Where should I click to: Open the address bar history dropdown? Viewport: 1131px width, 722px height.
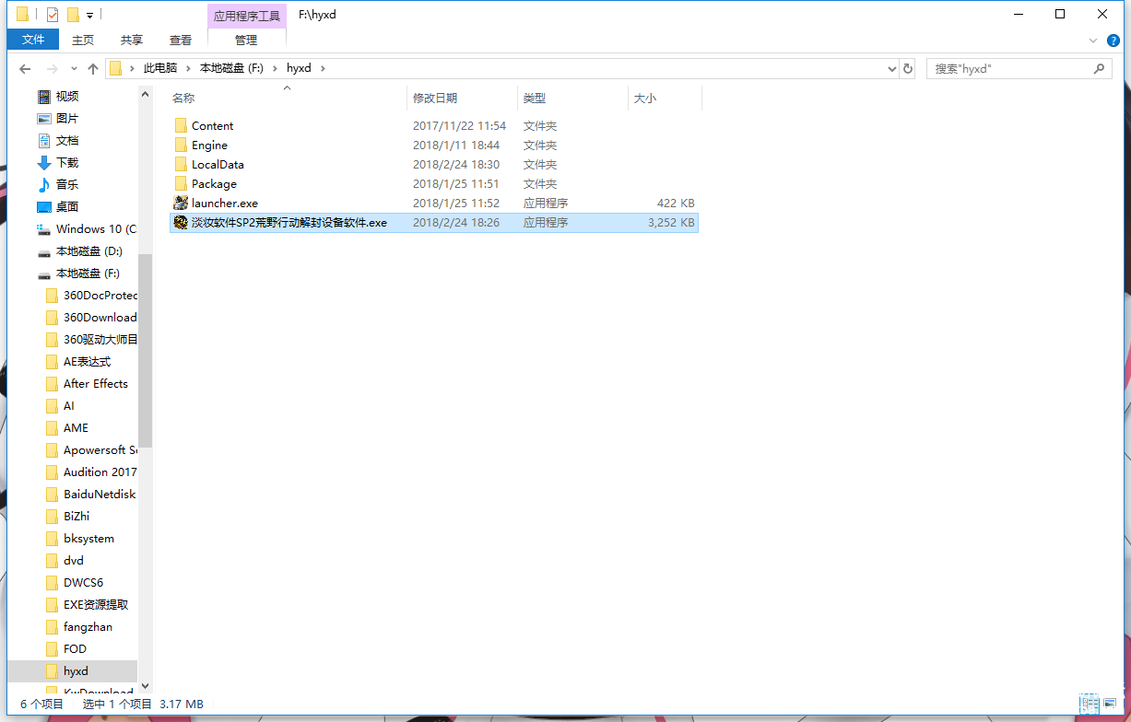pos(891,69)
